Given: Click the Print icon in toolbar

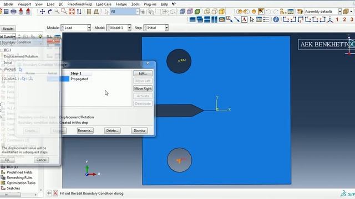Looking at the screenshot, I should pyautogui.click(x=13, y=12).
